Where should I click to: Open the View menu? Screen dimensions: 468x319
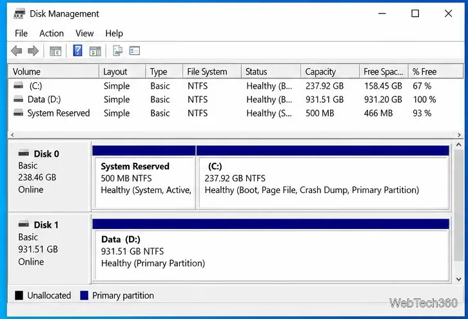[x=84, y=33]
